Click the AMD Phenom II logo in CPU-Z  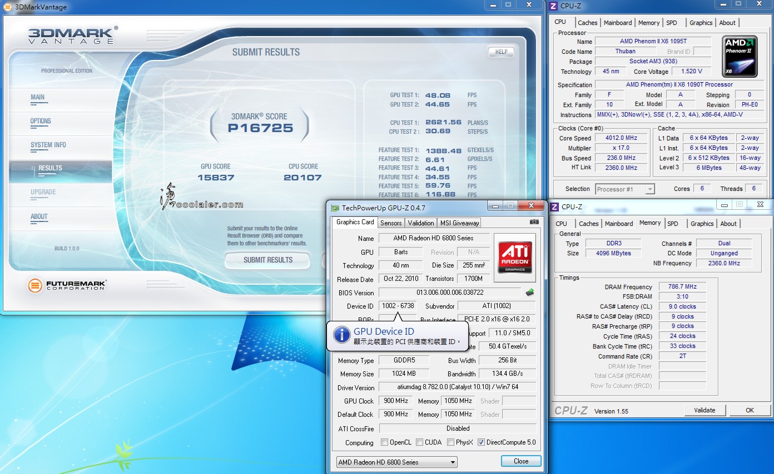pyautogui.click(x=740, y=56)
